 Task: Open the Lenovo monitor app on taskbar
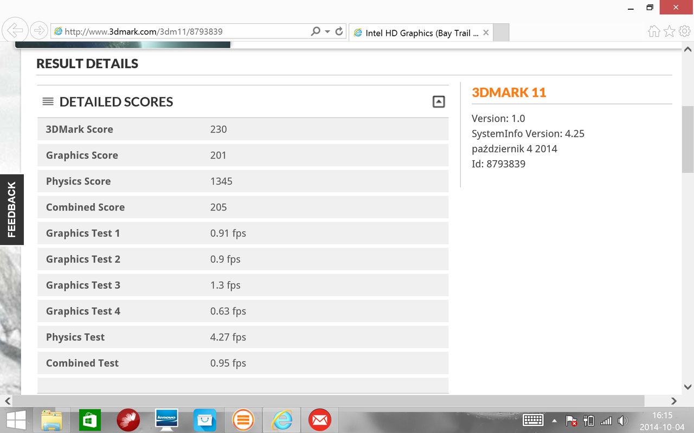coord(166,420)
